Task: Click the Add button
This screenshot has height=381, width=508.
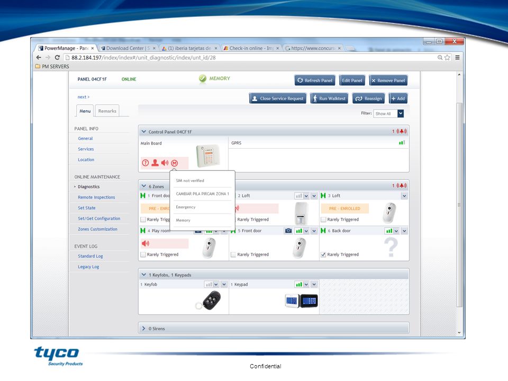Action: coord(398,98)
